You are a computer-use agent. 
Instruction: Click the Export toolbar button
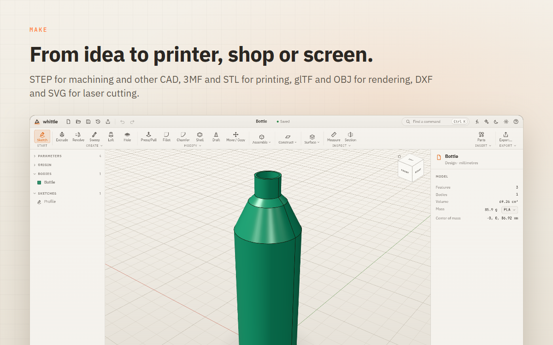(x=506, y=137)
